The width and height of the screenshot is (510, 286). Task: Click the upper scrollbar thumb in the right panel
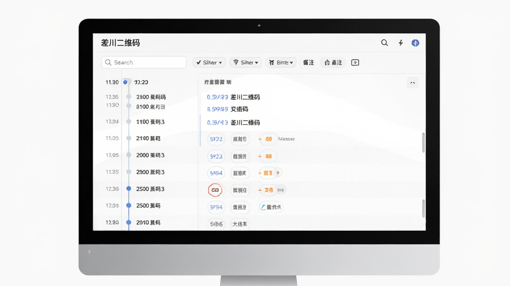click(x=423, y=143)
